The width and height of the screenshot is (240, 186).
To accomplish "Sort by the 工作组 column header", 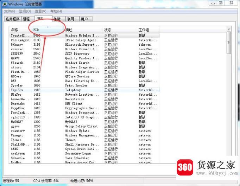I will (149, 30).
